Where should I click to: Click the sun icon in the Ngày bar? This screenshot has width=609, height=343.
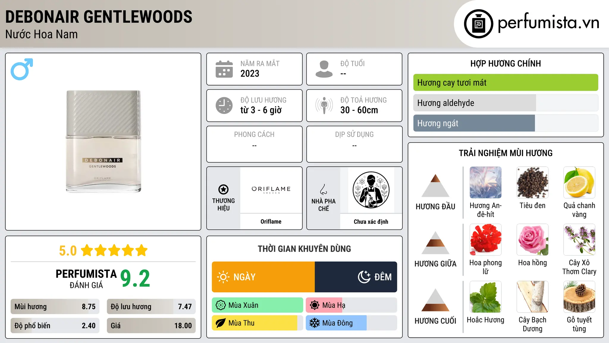coord(223,277)
